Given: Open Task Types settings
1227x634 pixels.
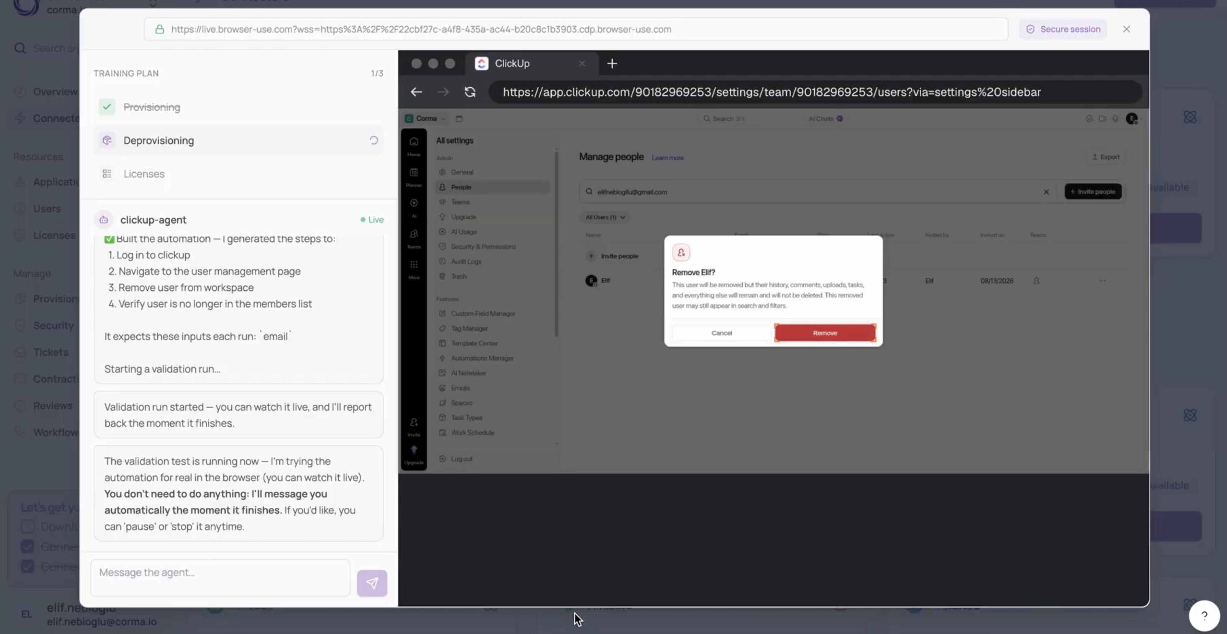Looking at the screenshot, I should pyautogui.click(x=493, y=418).
